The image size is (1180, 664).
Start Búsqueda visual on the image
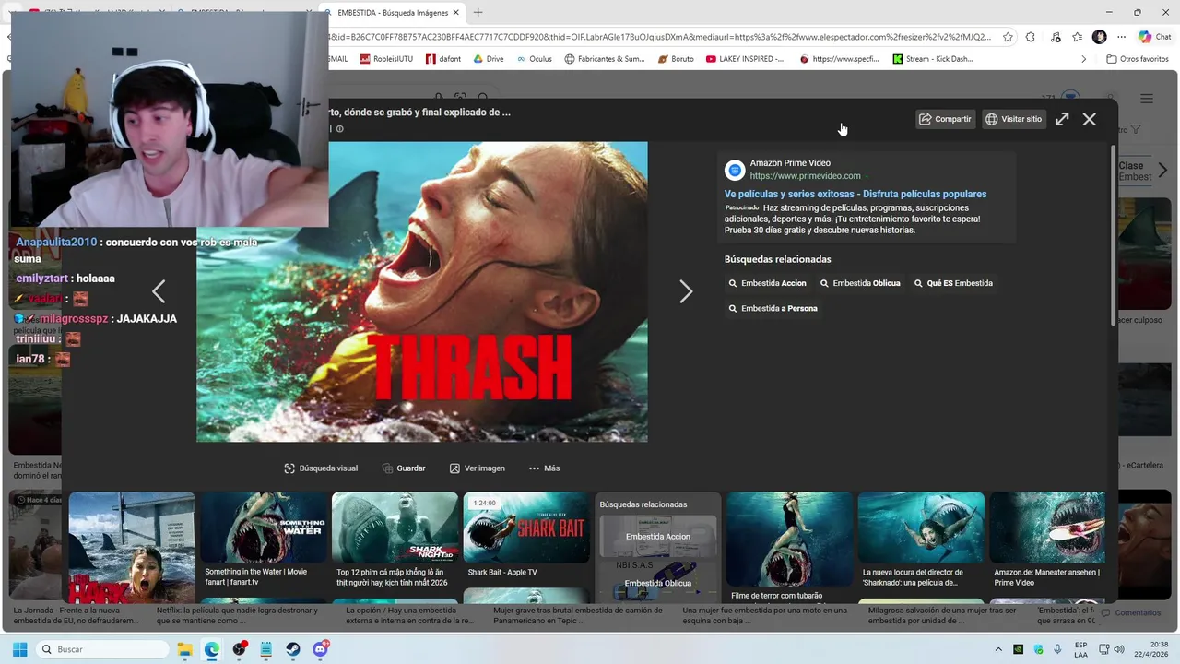pos(321,468)
